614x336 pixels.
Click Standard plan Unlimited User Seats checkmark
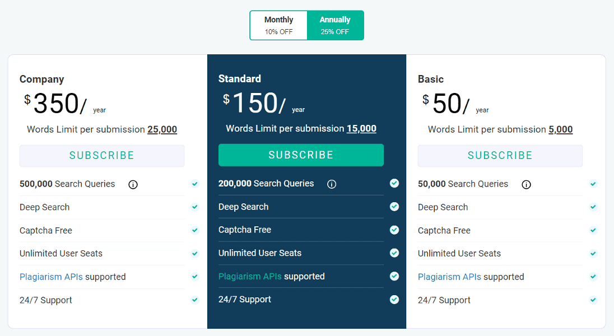tap(394, 253)
